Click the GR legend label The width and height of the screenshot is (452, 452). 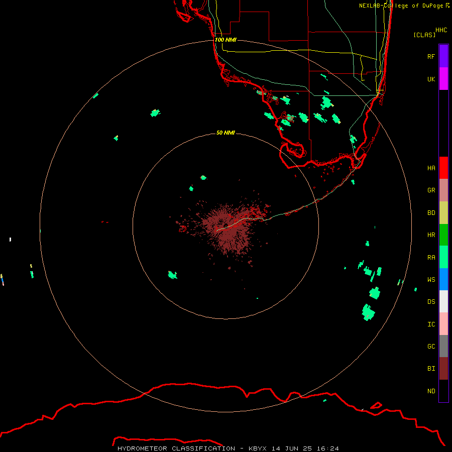431,190
